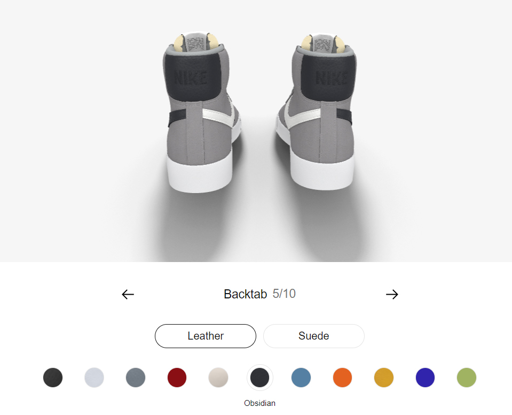Go to next customization step arrow

pos(392,294)
